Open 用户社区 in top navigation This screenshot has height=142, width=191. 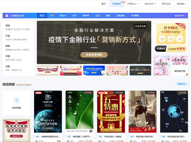click(x=166, y=4)
